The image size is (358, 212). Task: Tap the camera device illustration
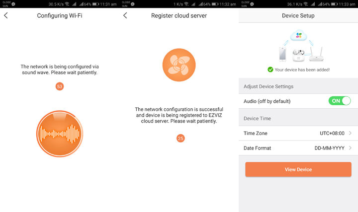click(x=298, y=55)
